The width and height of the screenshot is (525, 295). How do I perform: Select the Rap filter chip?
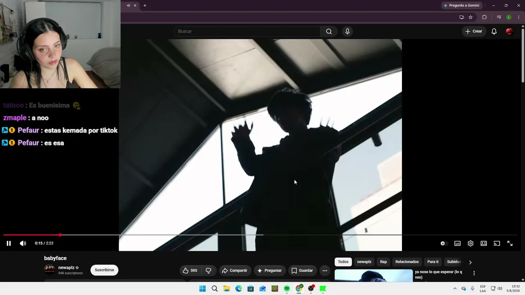coord(383,262)
